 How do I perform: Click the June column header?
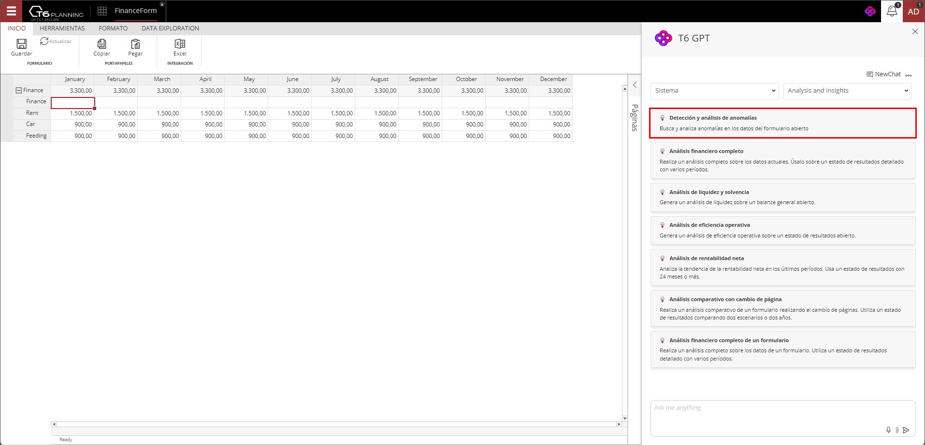click(290, 79)
